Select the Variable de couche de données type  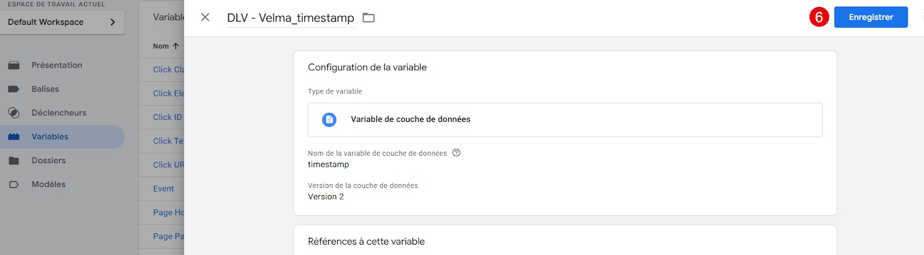[410, 119]
